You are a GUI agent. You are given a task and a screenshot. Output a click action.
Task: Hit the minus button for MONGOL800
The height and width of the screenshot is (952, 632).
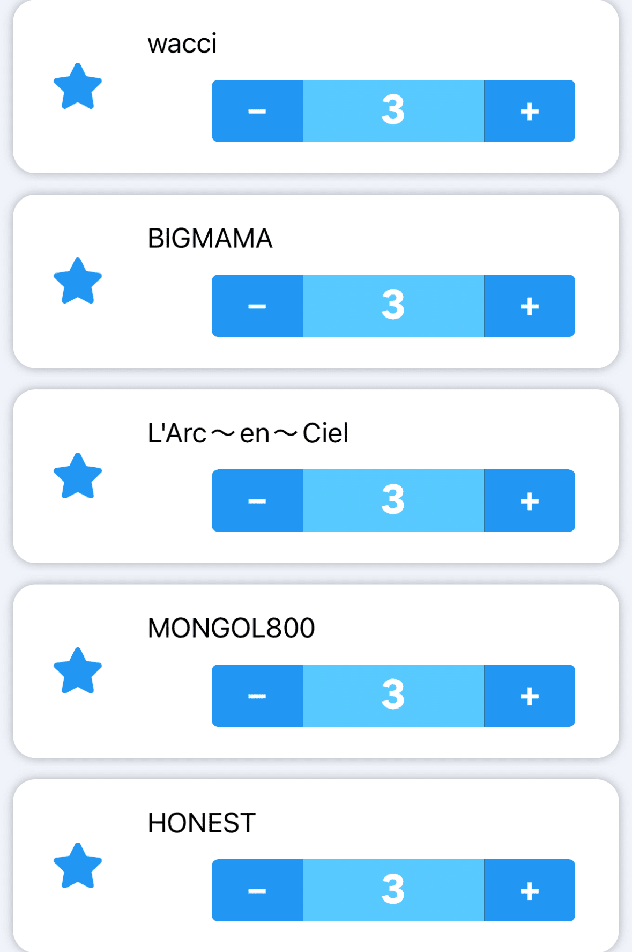[257, 696]
